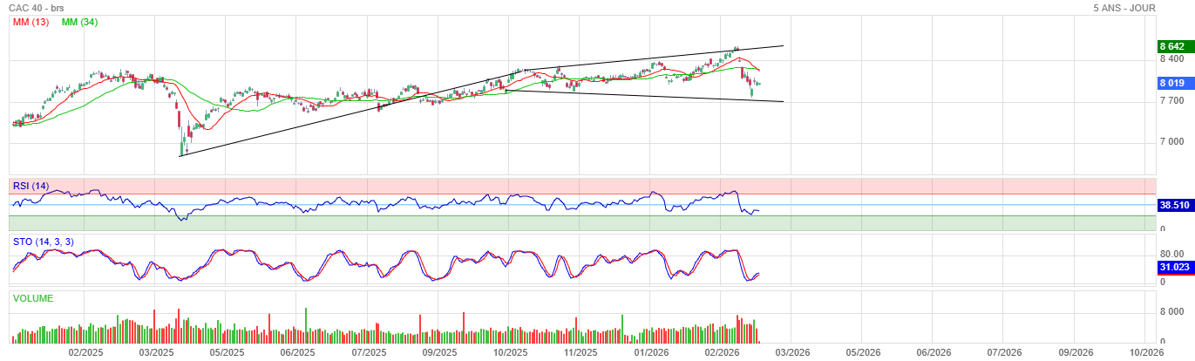The height and width of the screenshot is (361, 1195).
Task: Click the 8 400 price axis level
Action: tap(1171, 59)
